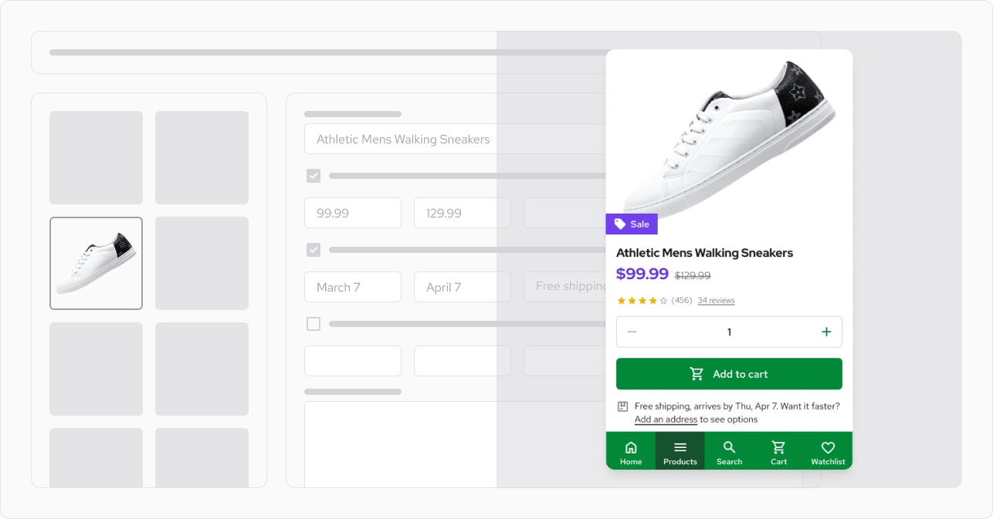Click the star rating row
The width and height of the screenshot is (993, 519).
(642, 301)
